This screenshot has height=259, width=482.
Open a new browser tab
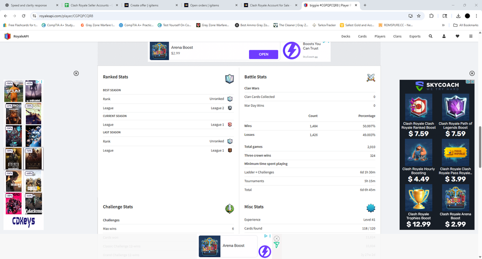pyautogui.click(x=365, y=5)
